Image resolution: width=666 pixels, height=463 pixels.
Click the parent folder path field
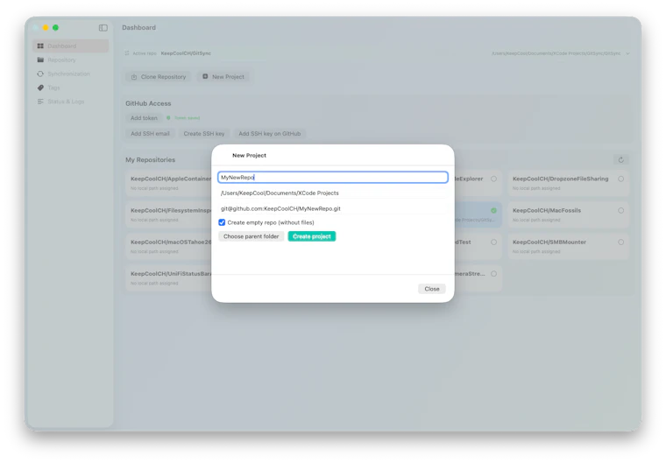[x=333, y=193]
